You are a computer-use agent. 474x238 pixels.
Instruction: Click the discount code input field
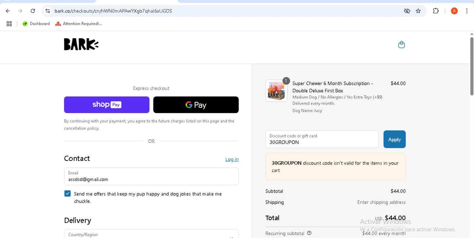pos(322,139)
